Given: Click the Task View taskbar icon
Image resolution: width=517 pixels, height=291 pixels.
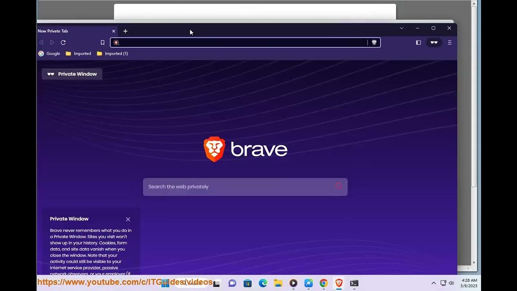Looking at the screenshot, I should [x=217, y=283].
